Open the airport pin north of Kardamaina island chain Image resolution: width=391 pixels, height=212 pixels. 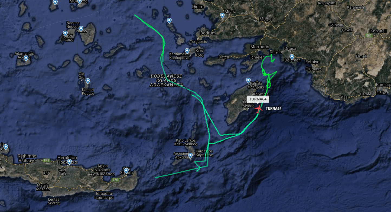tap(169, 20)
